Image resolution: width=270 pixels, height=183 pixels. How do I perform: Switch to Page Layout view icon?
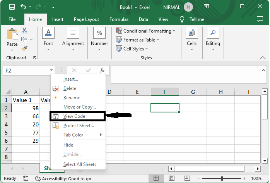pos(171,178)
